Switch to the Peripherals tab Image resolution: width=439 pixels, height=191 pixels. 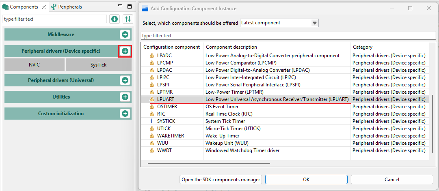click(x=66, y=7)
